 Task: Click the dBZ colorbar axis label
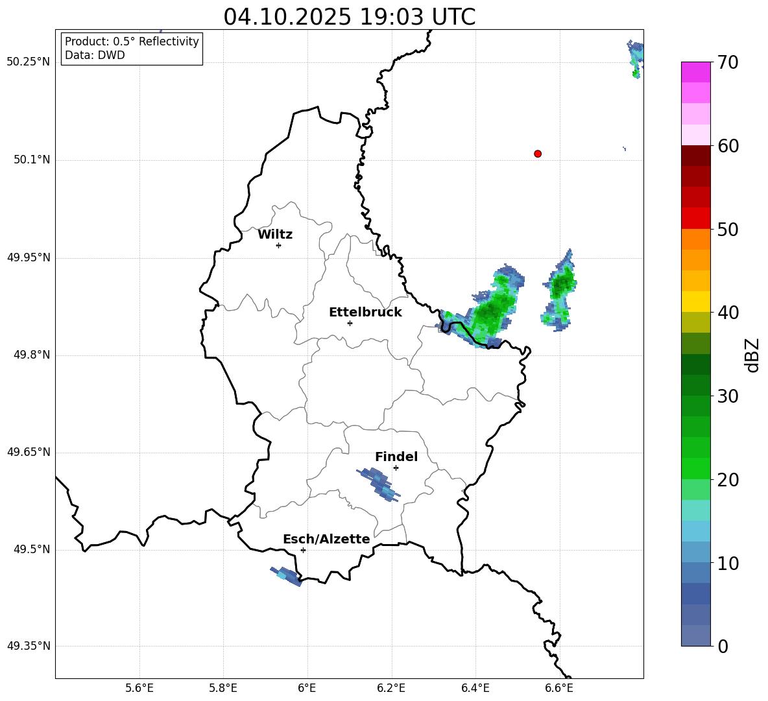click(752, 355)
